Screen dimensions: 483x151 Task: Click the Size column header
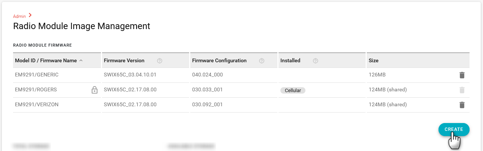coord(373,60)
